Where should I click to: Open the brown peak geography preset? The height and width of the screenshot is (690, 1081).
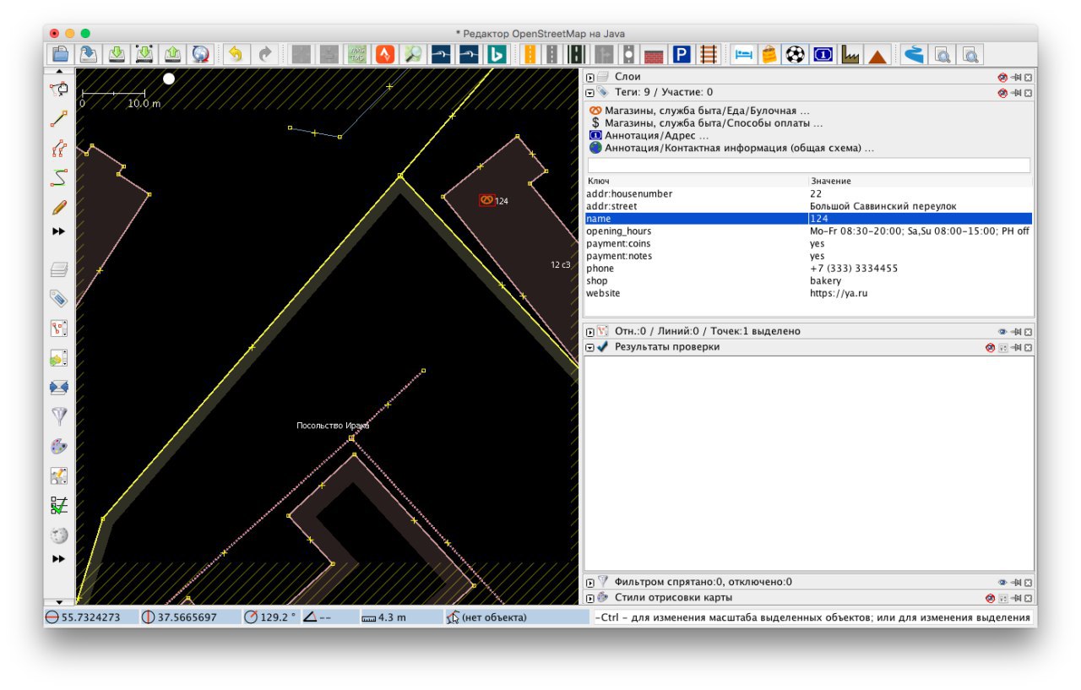877,54
